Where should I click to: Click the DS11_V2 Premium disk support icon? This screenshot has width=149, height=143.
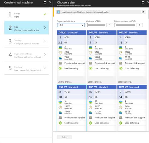(x=121, y=117)
